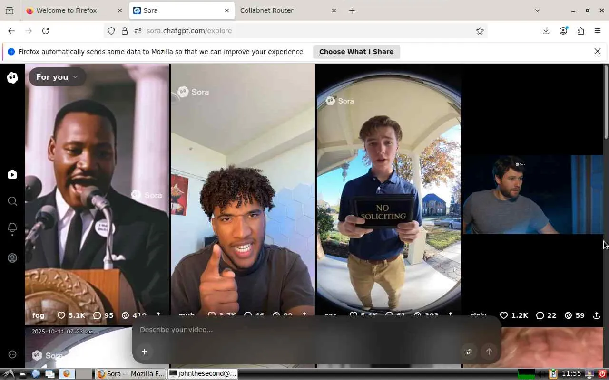Open the Sora logo home icon
Image resolution: width=609 pixels, height=380 pixels.
click(12, 78)
